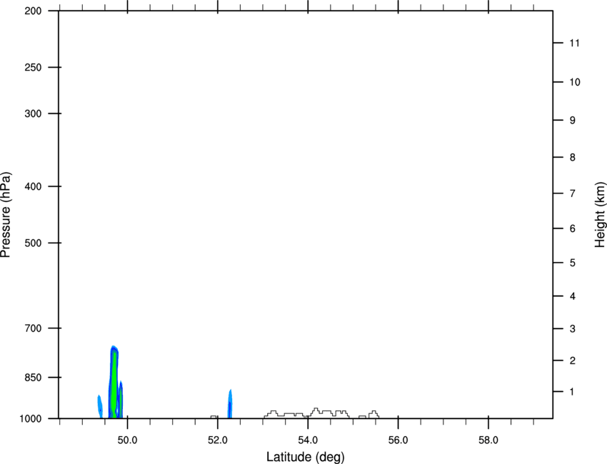Click height tick label 7
Image resolution: width=607 pixels, height=464 pixels.
(573, 193)
